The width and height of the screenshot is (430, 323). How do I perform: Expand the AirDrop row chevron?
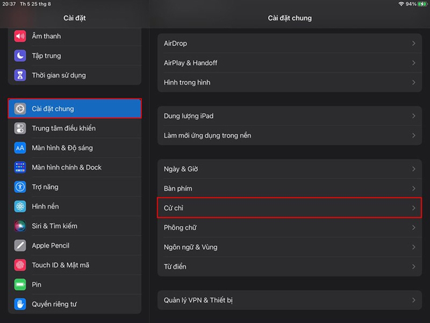point(413,43)
